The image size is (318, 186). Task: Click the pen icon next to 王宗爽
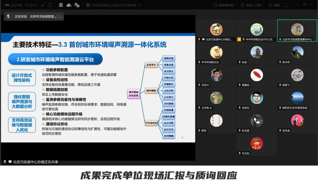(211, 107)
